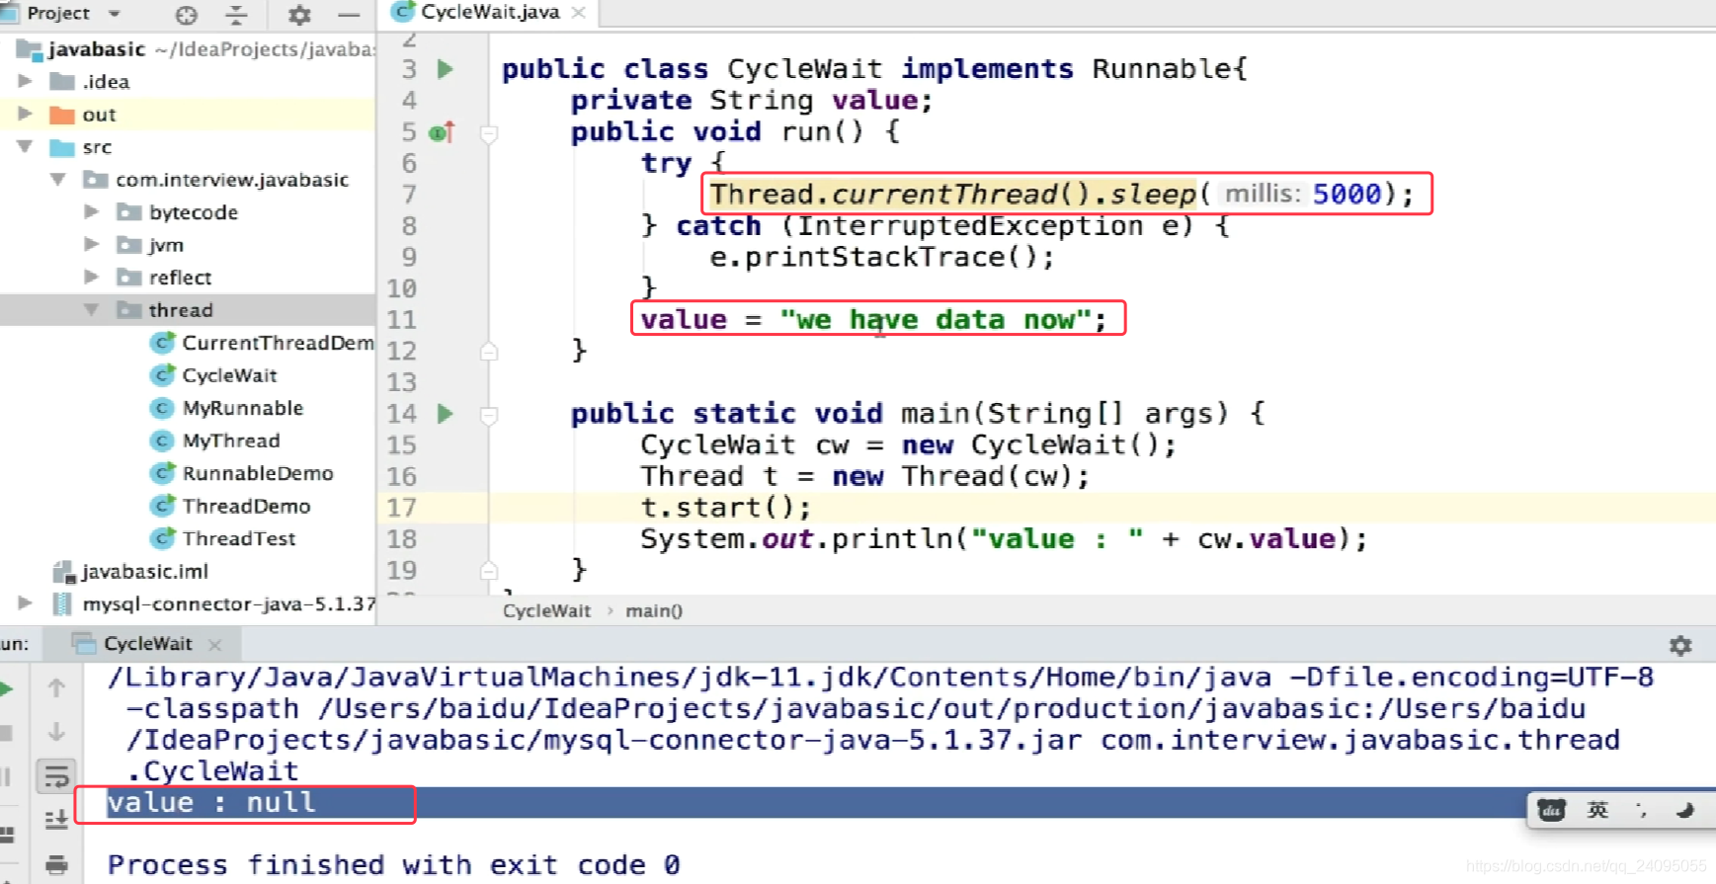Click fold end marker on line 19
The width and height of the screenshot is (1716, 884).
coord(489,570)
